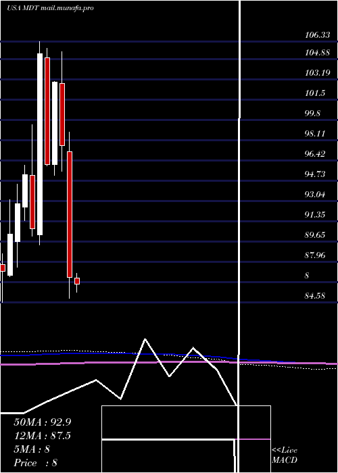Click the small last red candlestick

(x=77, y=281)
